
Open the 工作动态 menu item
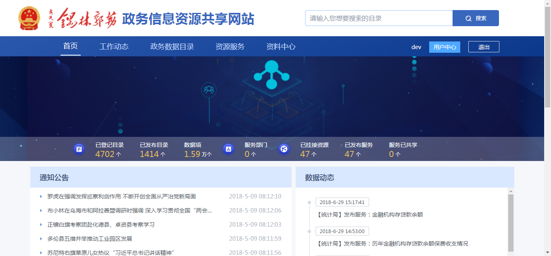114,47
